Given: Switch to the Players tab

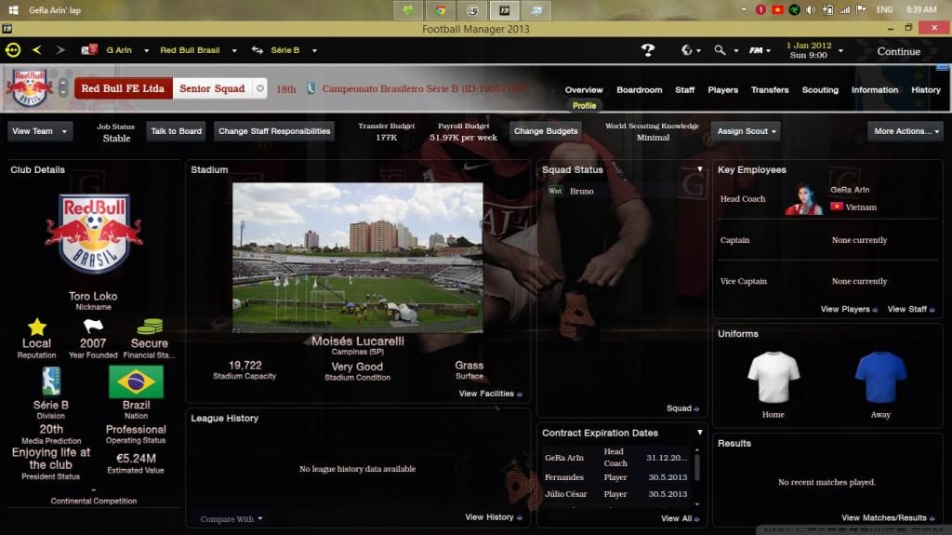Looking at the screenshot, I should pos(722,90).
